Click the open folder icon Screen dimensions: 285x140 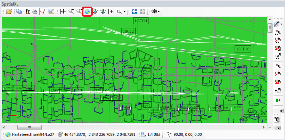coord(9,11)
